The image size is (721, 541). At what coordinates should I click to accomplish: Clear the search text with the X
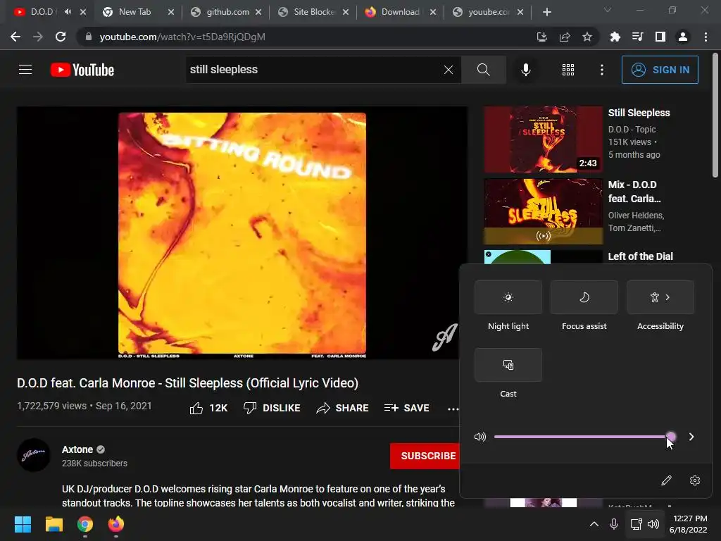point(449,70)
